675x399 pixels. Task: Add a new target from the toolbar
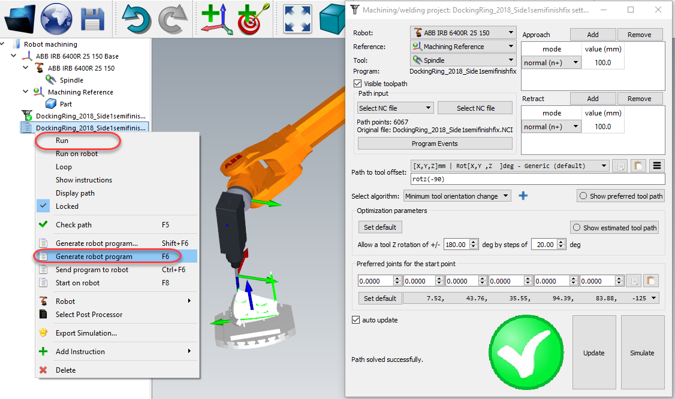pyautogui.click(x=253, y=19)
